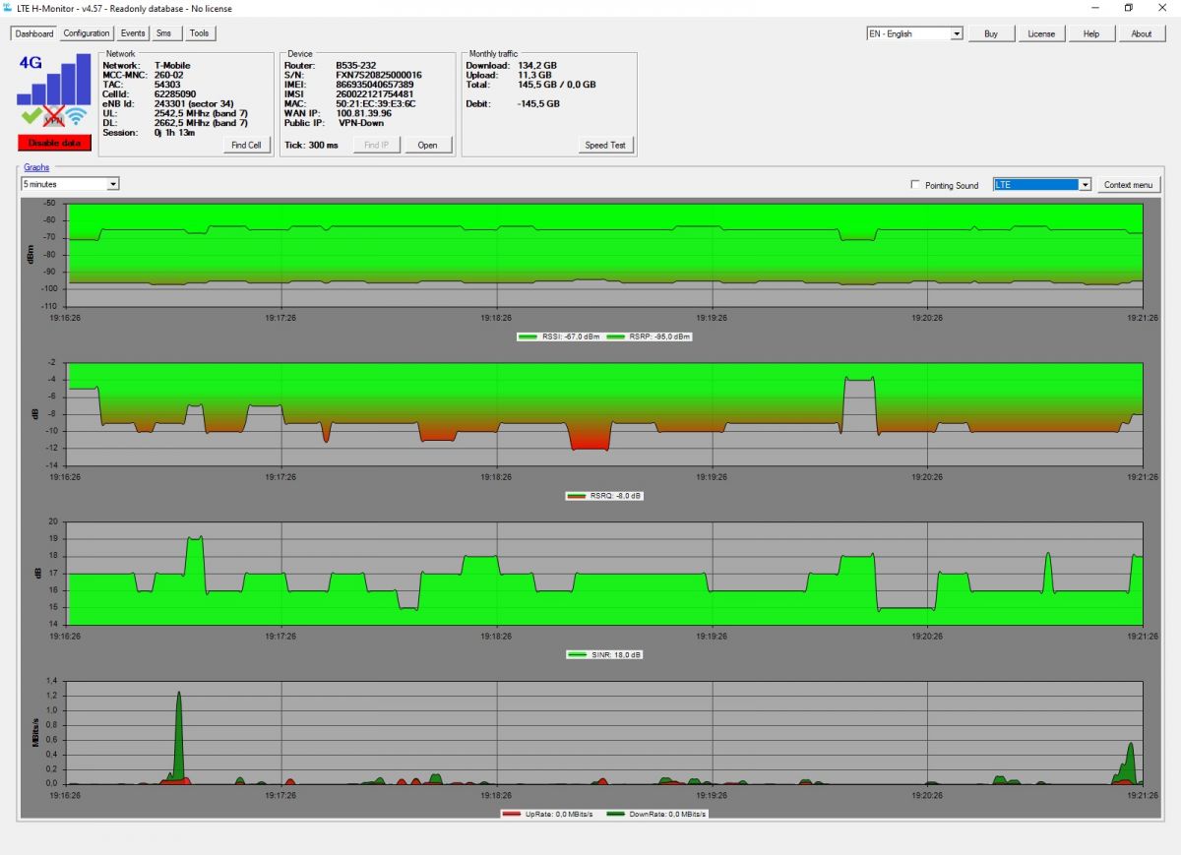Switch to the Dashboard tab
Viewport: 1181px width, 855px height.
click(34, 33)
